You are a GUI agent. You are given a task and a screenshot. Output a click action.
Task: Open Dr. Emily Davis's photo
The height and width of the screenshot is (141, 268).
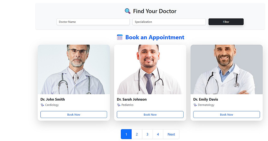(226, 69)
